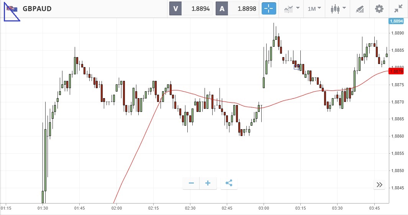The width and height of the screenshot is (408, 215).
Task: Zoom in with the plus button
Action: (x=208, y=183)
